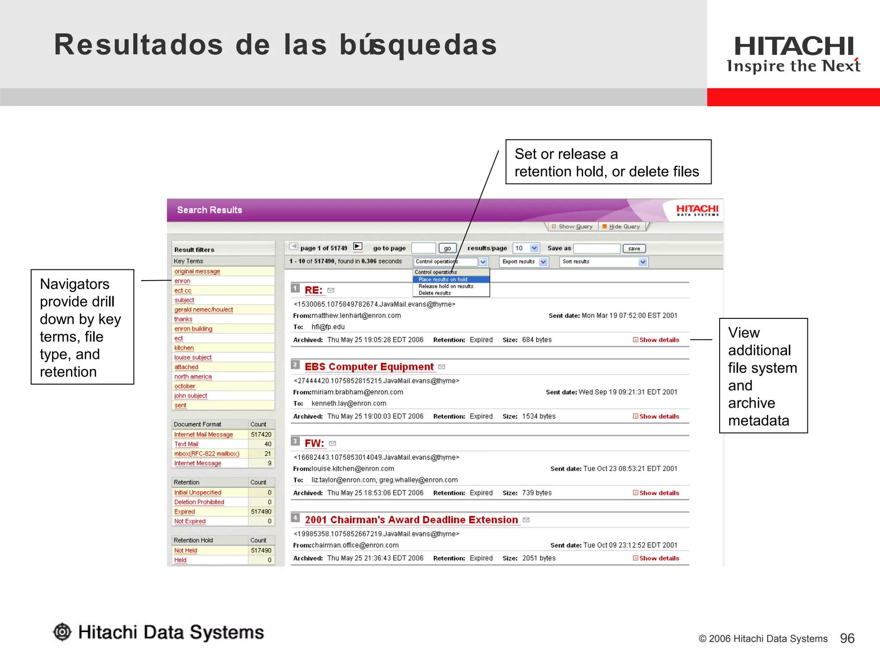The width and height of the screenshot is (880, 660).
Task: Filter by Internet Mail Message format
Action: pyautogui.click(x=204, y=435)
